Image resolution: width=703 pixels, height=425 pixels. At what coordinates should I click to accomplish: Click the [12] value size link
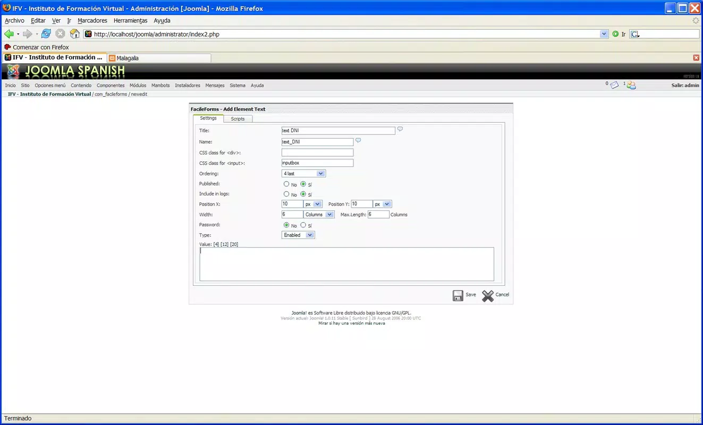click(x=225, y=244)
